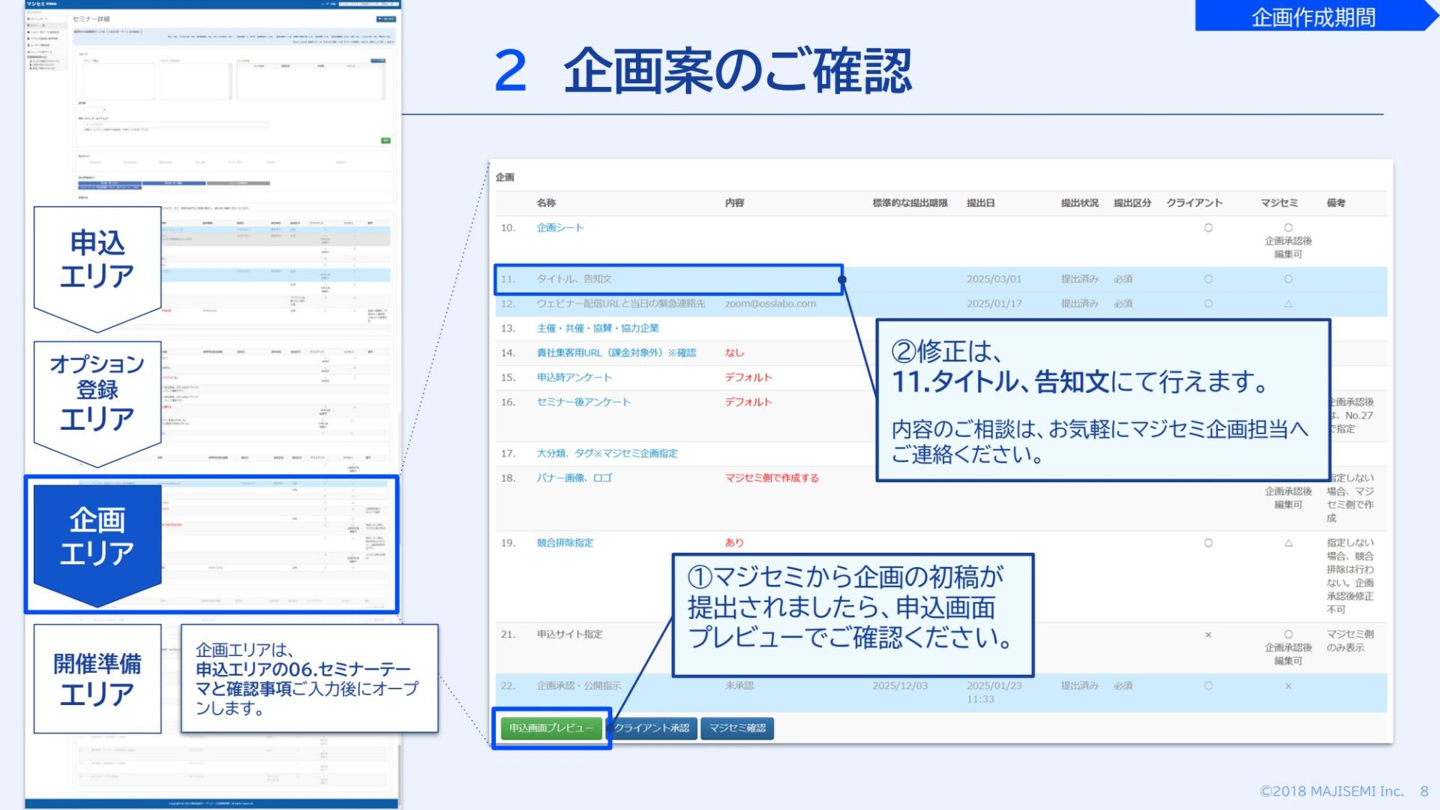Click client circle mark in 企画シート row
The image size is (1440, 810).
[x=1208, y=227]
